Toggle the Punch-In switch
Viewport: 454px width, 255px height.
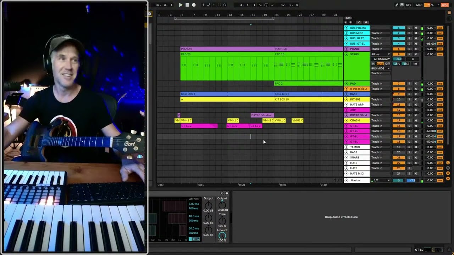click(x=260, y=5)
